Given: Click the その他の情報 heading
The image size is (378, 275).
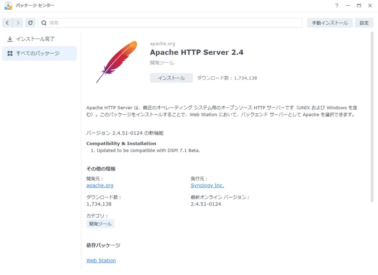Looking at the screenshot, I should (x=101, y=169).
